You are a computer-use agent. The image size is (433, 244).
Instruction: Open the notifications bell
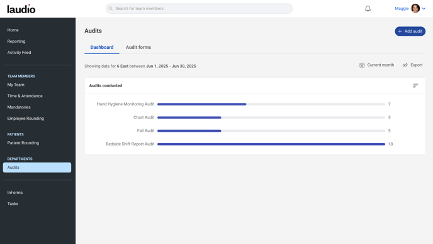click(x=368, y=9)
